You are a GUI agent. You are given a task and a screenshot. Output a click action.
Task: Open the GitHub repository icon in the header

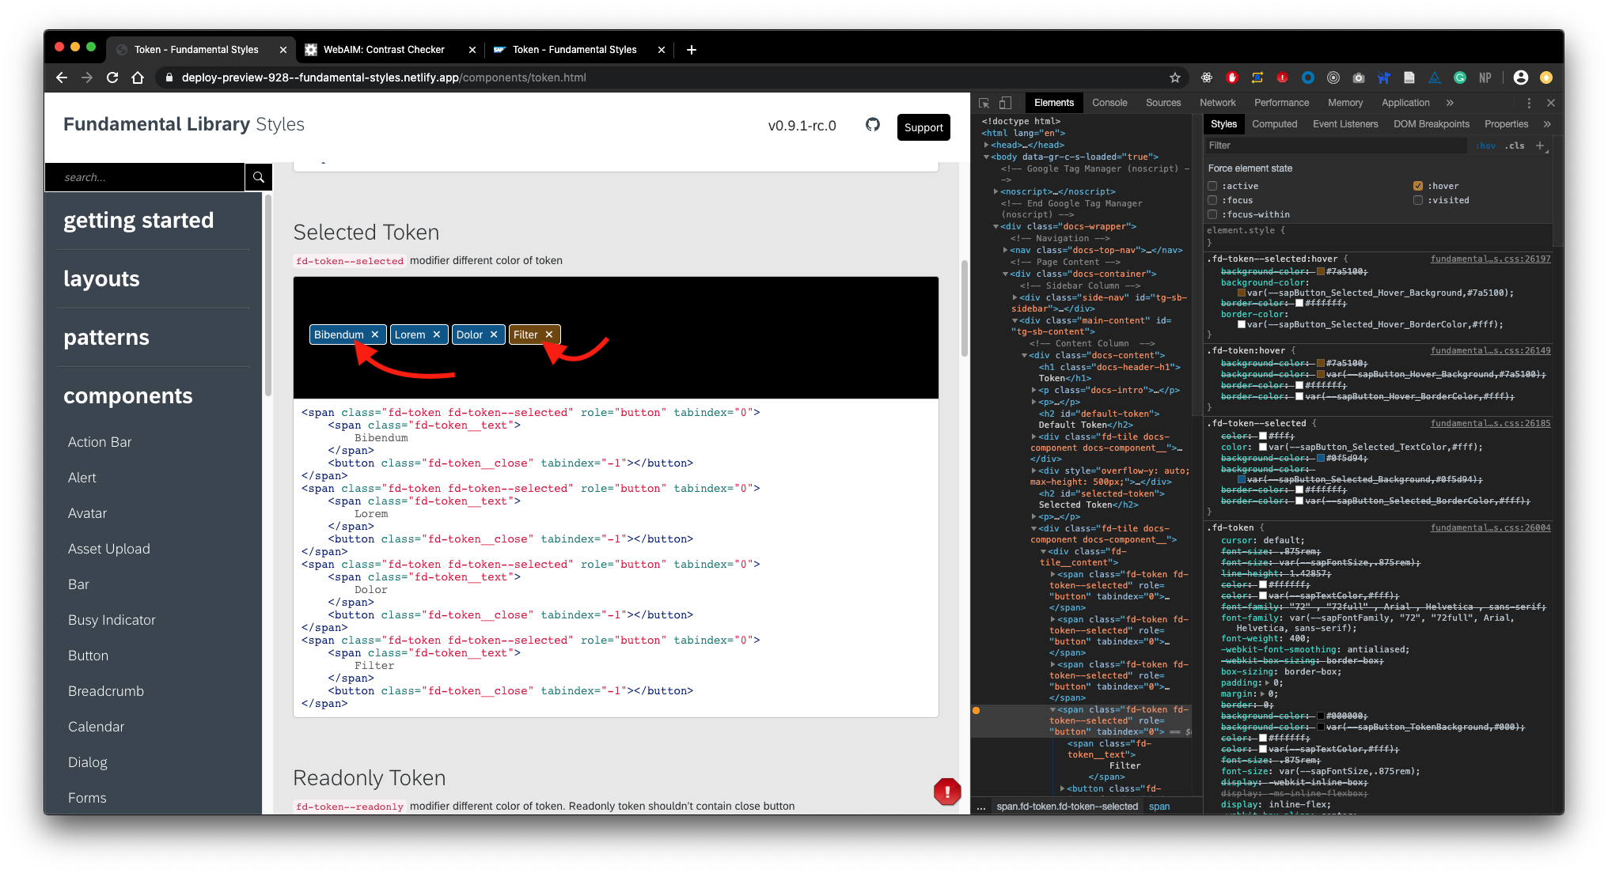[x=873, y=126]
